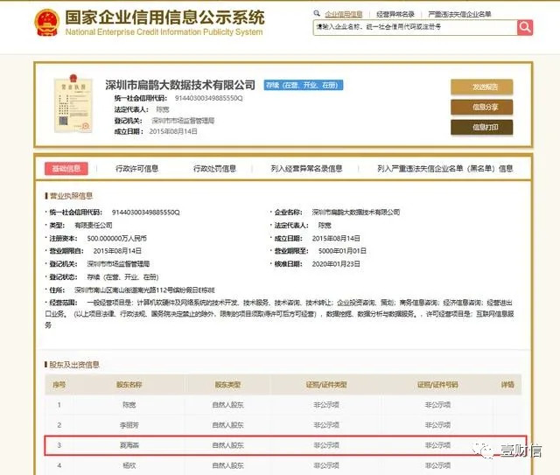The height and width of the screenshot is (475, 560).
Task: Click shareholder name in row 3
Action: pyautogui.click(x=129, y=445)
